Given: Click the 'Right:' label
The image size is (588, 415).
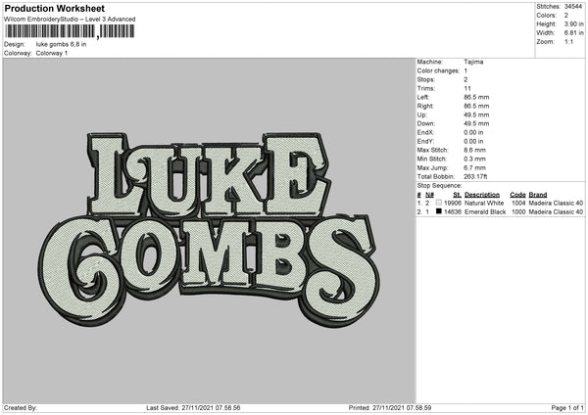Looking at the screenshot, I should (x=425, y=106).
